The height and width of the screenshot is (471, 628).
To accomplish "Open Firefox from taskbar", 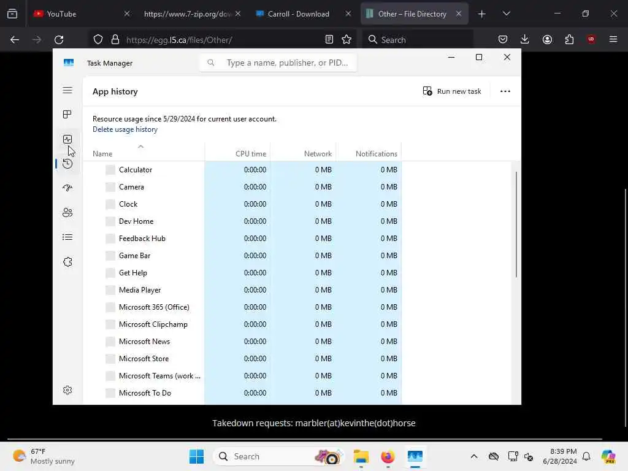I will pyautogui.click(x=388, y=456).
